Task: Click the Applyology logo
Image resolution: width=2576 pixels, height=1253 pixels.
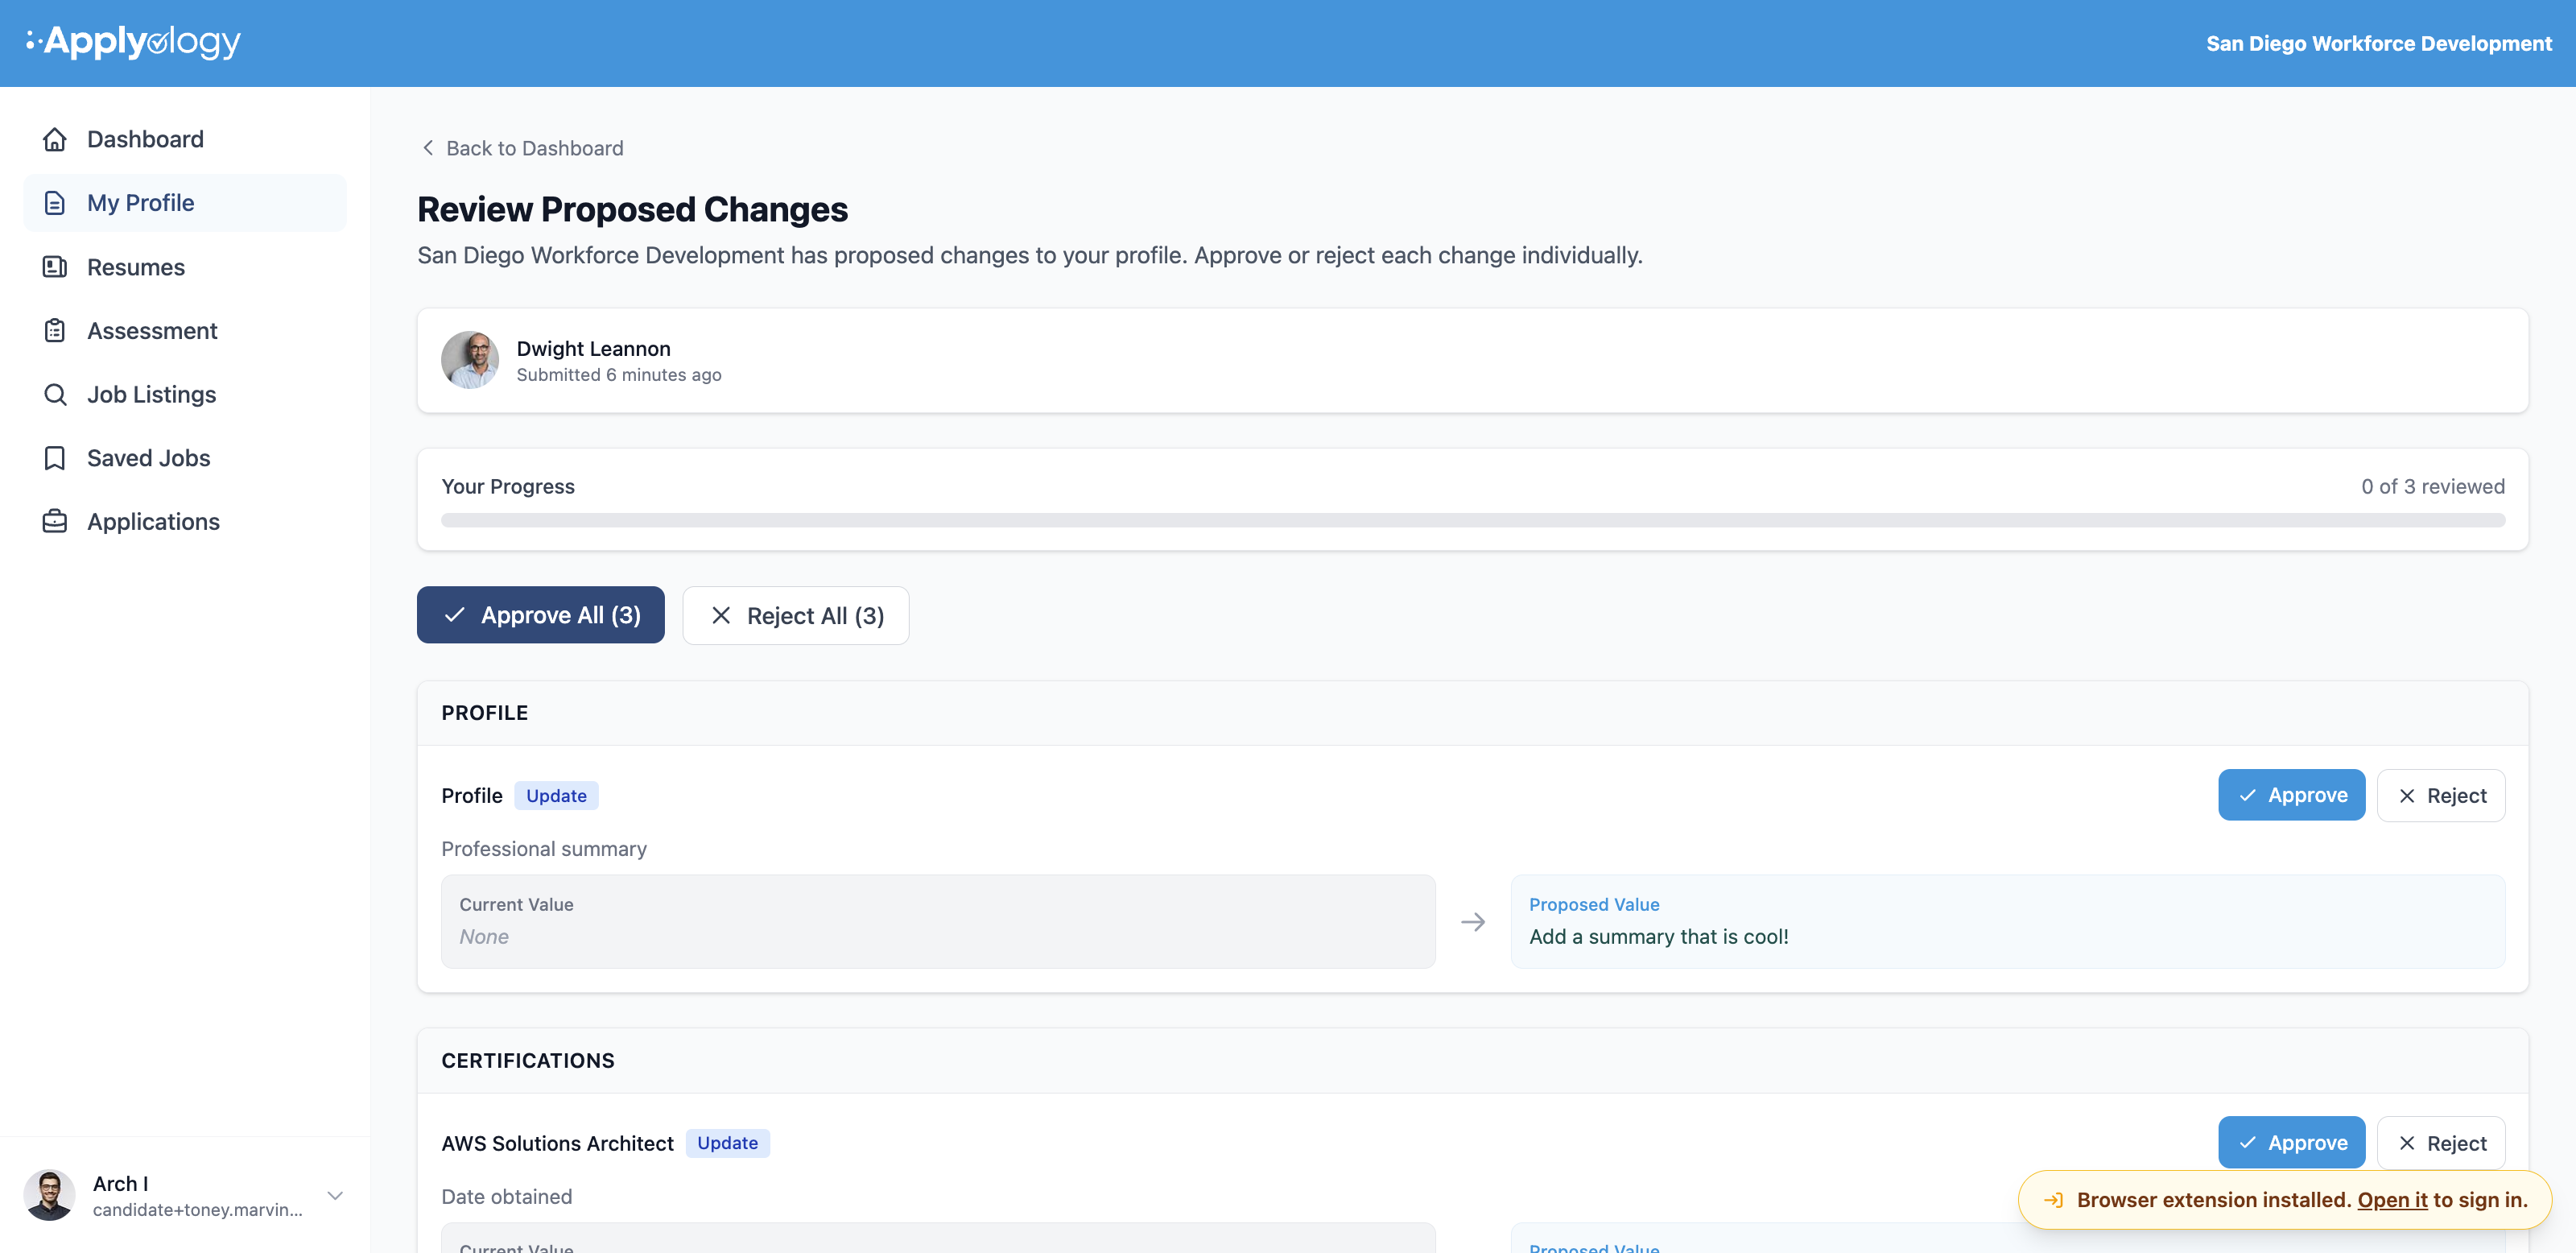Action: tap(133, 42)
